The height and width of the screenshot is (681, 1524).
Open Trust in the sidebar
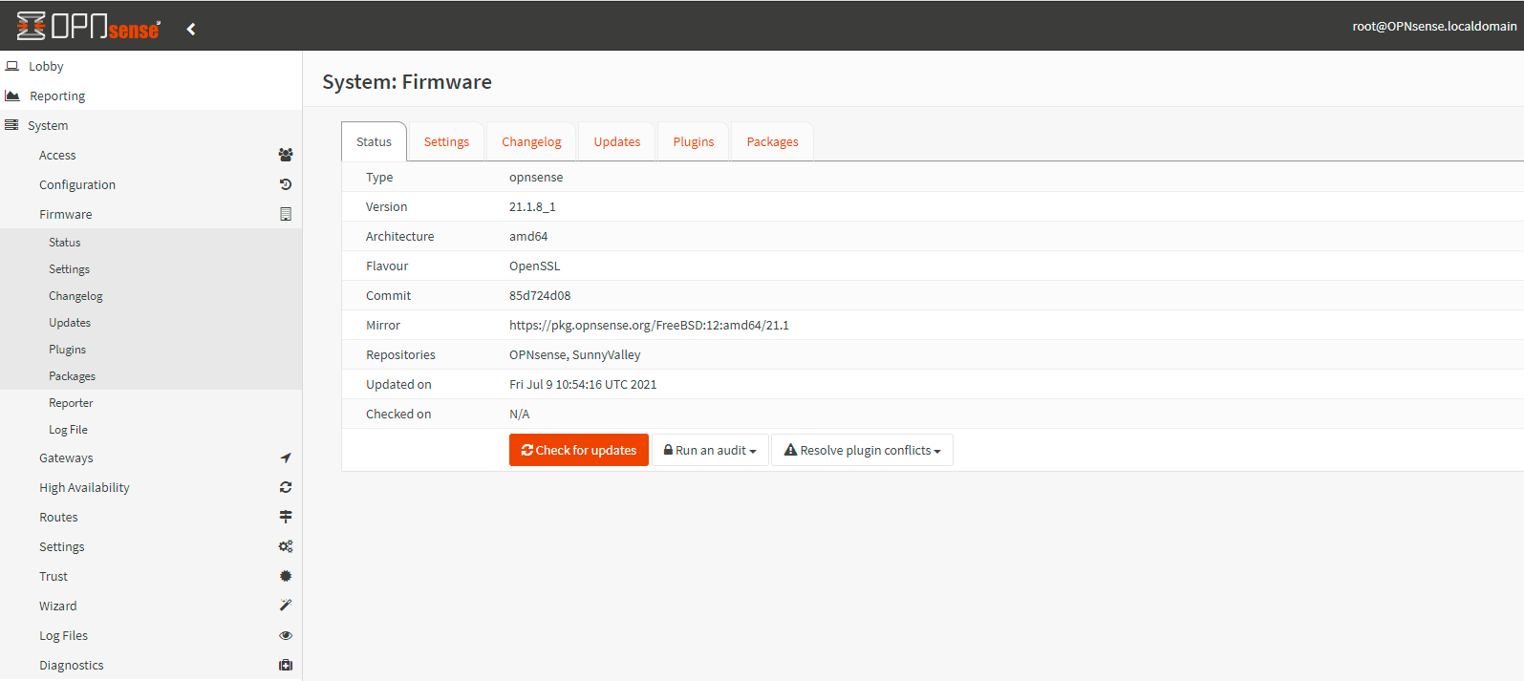151,576
